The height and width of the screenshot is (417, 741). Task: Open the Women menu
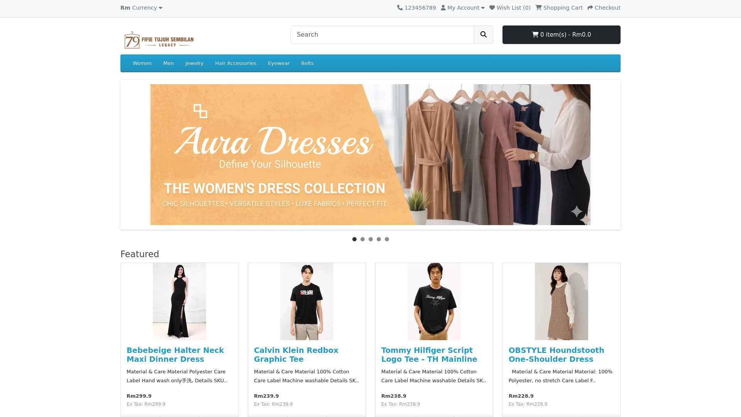tap(142, 63)
